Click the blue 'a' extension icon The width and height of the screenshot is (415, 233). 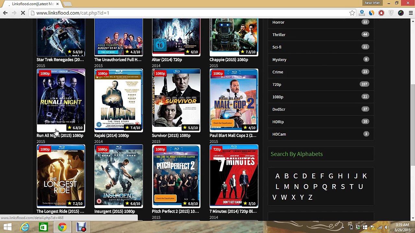362,13
